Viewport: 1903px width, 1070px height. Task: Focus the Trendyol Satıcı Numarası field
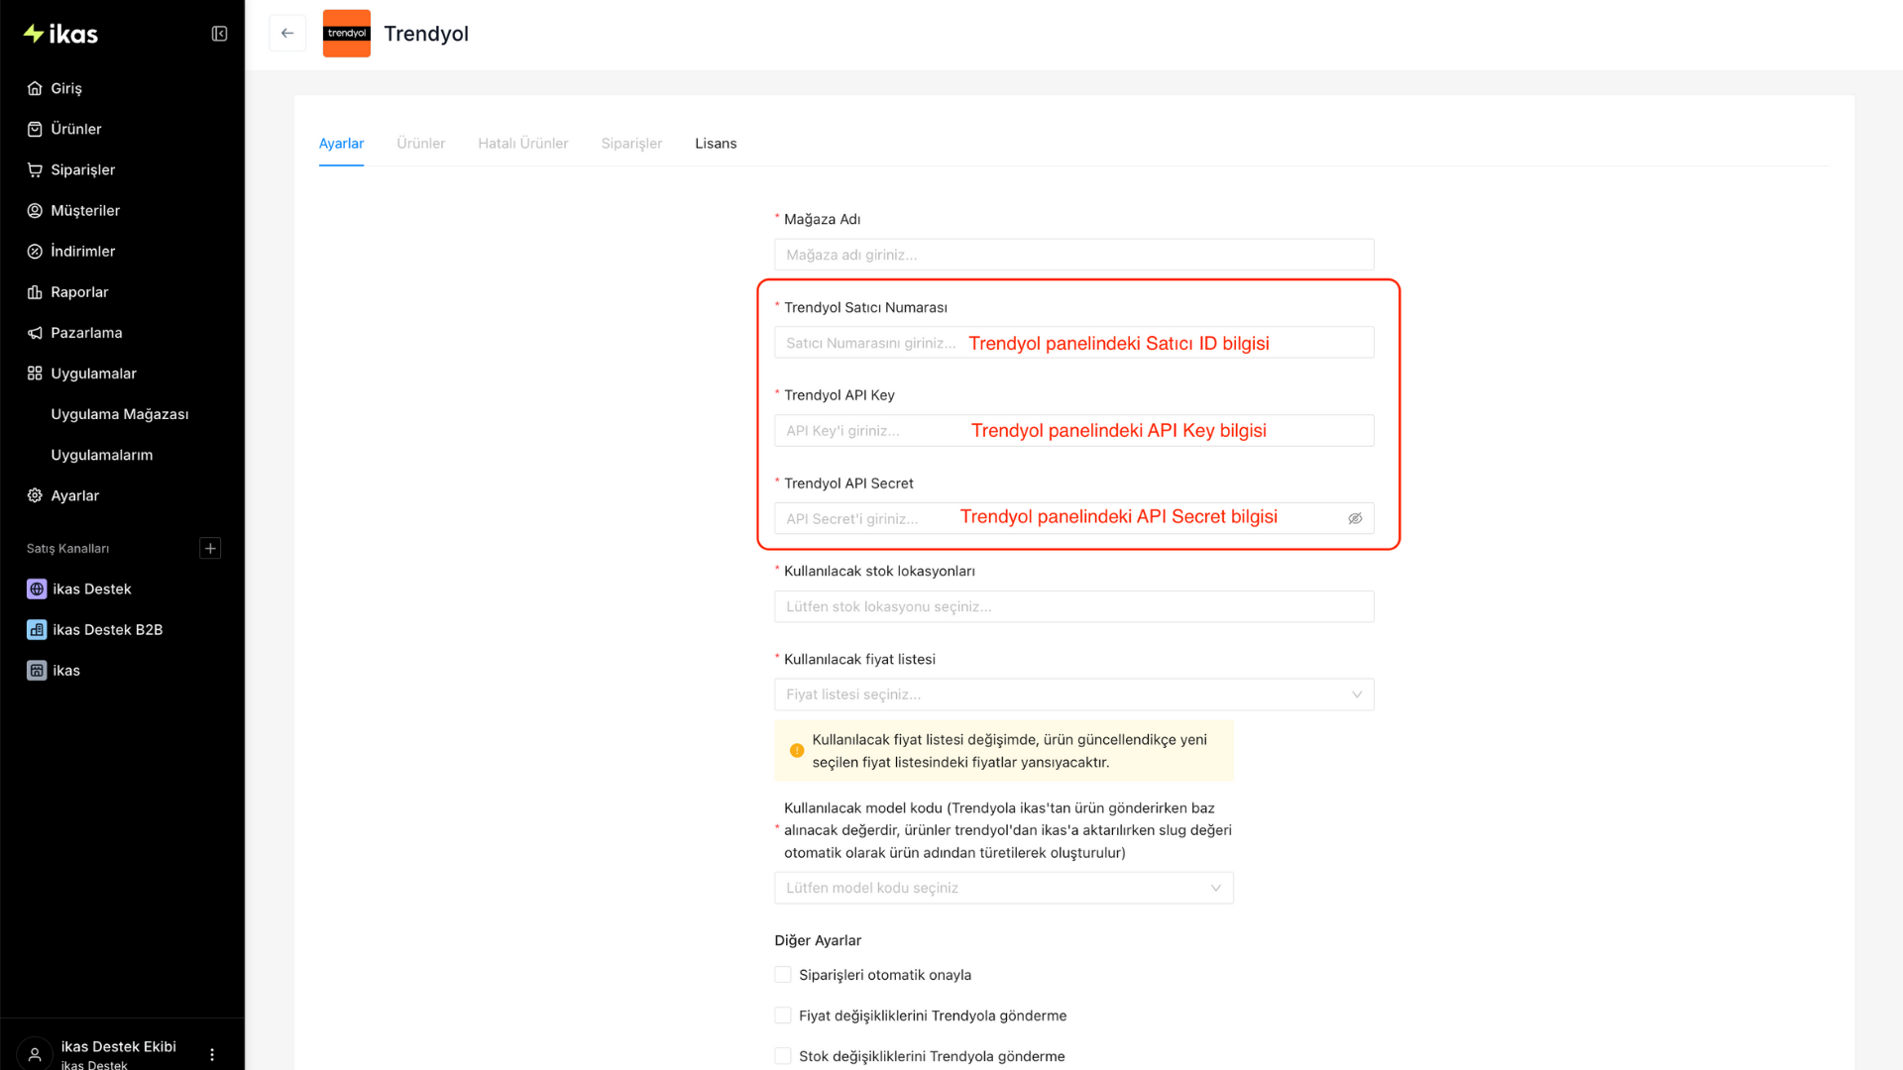pyautogui.click(x=1074, y=343)
